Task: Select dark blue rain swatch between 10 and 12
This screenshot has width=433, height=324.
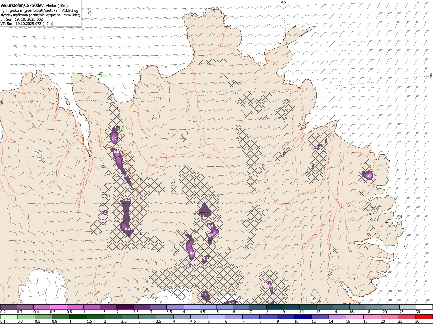Action: [x=303, y=317]
